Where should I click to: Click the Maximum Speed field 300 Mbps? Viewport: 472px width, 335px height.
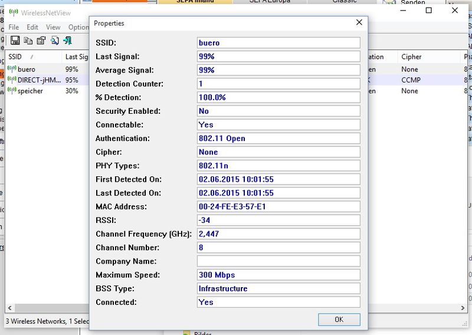pyautogui.click(x=278, y=275)
